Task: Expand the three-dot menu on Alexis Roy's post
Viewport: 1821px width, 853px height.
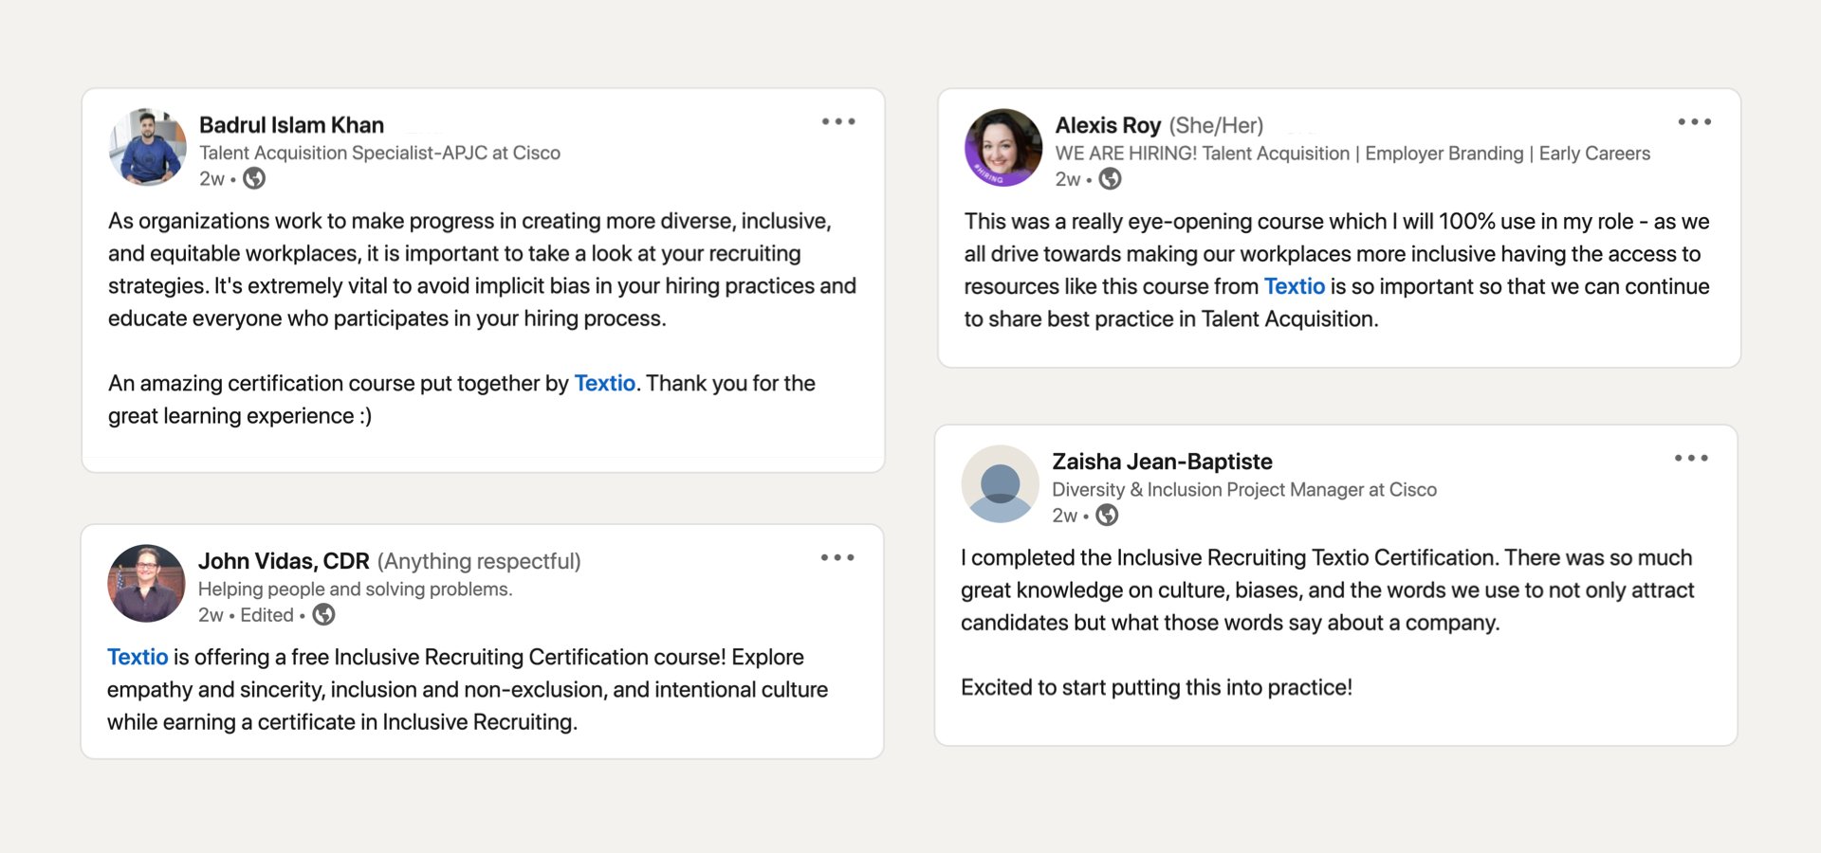Action: (x=1694, y=121)
